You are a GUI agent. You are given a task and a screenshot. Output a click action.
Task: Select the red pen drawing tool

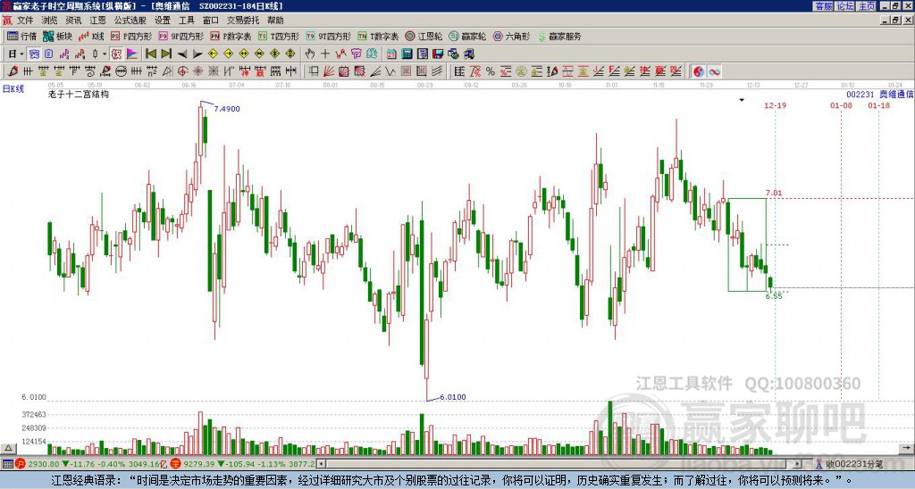coord(13,71)
